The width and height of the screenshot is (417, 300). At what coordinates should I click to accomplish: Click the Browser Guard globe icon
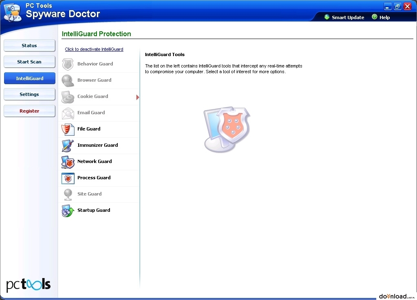click(68, 80)
